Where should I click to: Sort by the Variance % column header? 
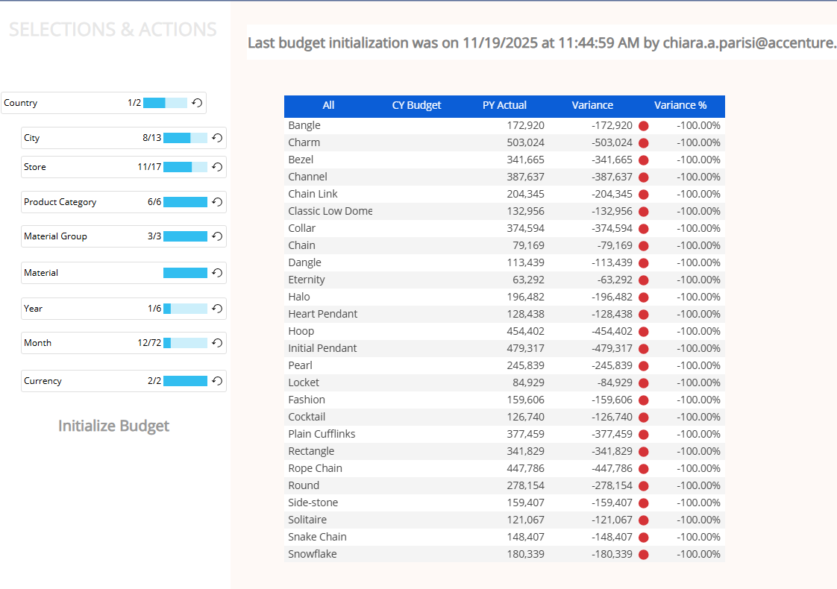pos(680,106)
